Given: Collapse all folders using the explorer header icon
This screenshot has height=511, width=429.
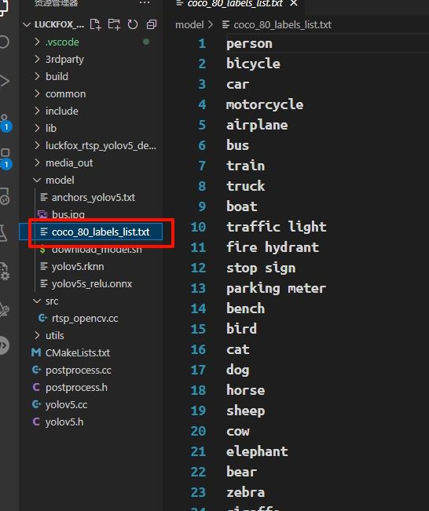Looking at the screenshot, I should pos(152,24).
